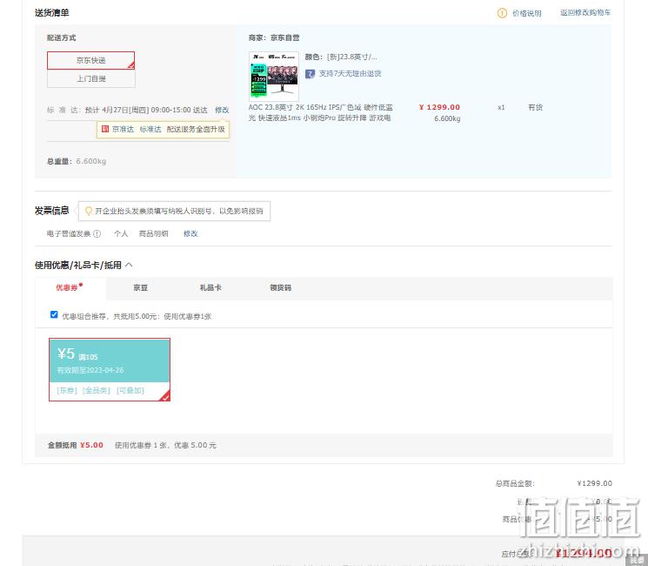
Task: Click the 有货 stock status text
Action: tap(535, 108)
